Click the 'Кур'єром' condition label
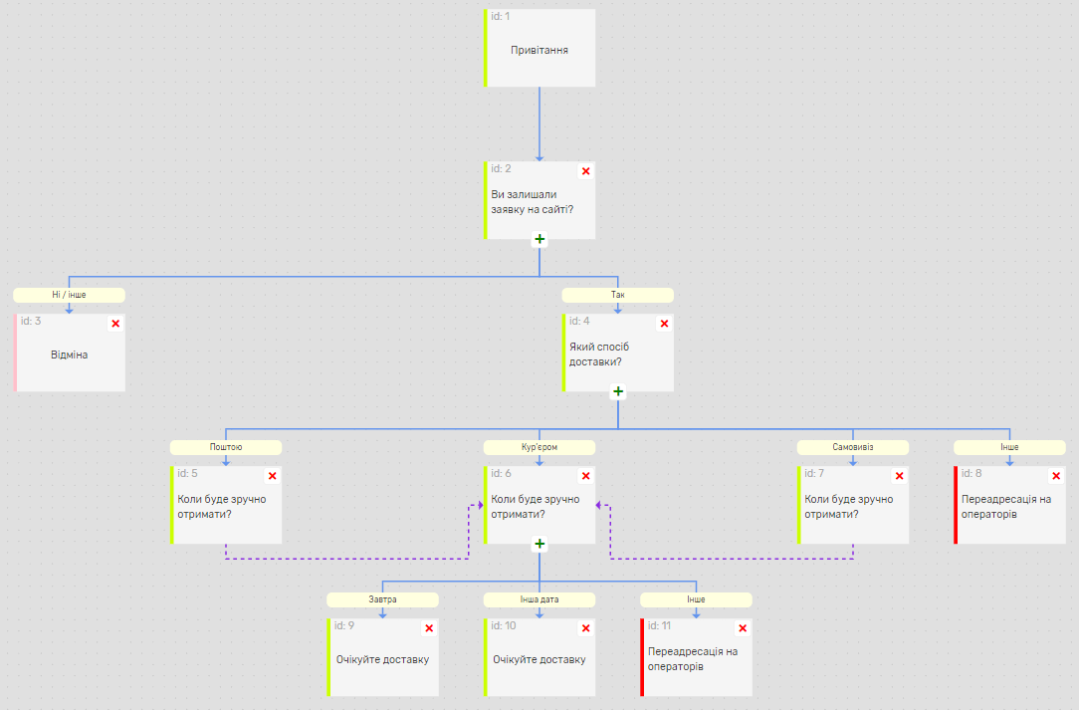The width and height of the screenshot is (1079, 710). tap(539, 447)
